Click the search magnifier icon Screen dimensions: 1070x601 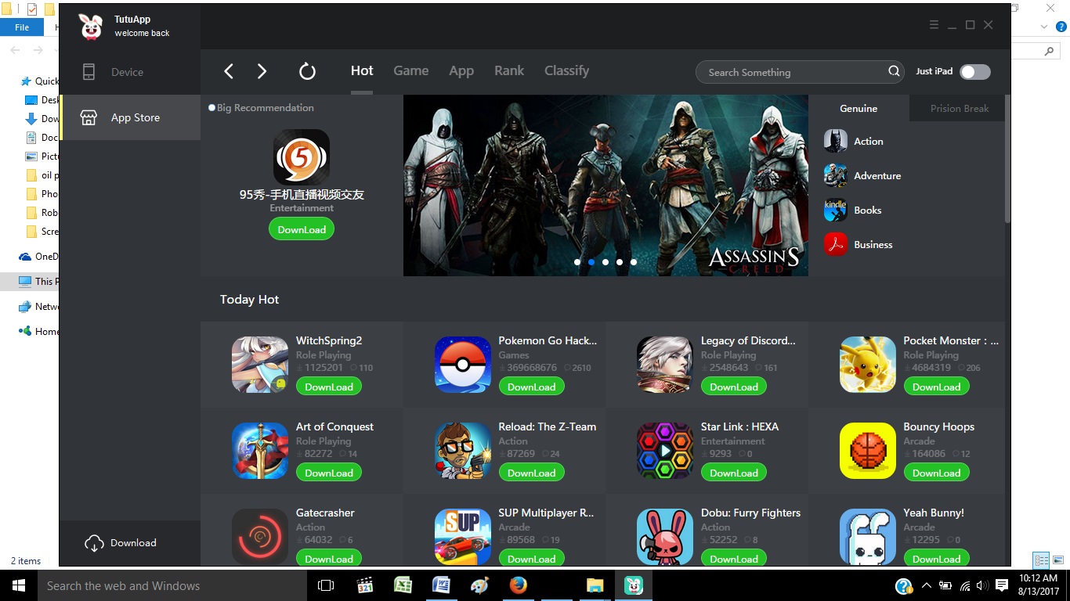(x=894, y=72)
